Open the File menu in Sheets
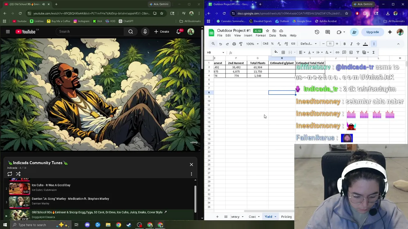The width and height of the screenshot is (408, 229). click(220, 36)
